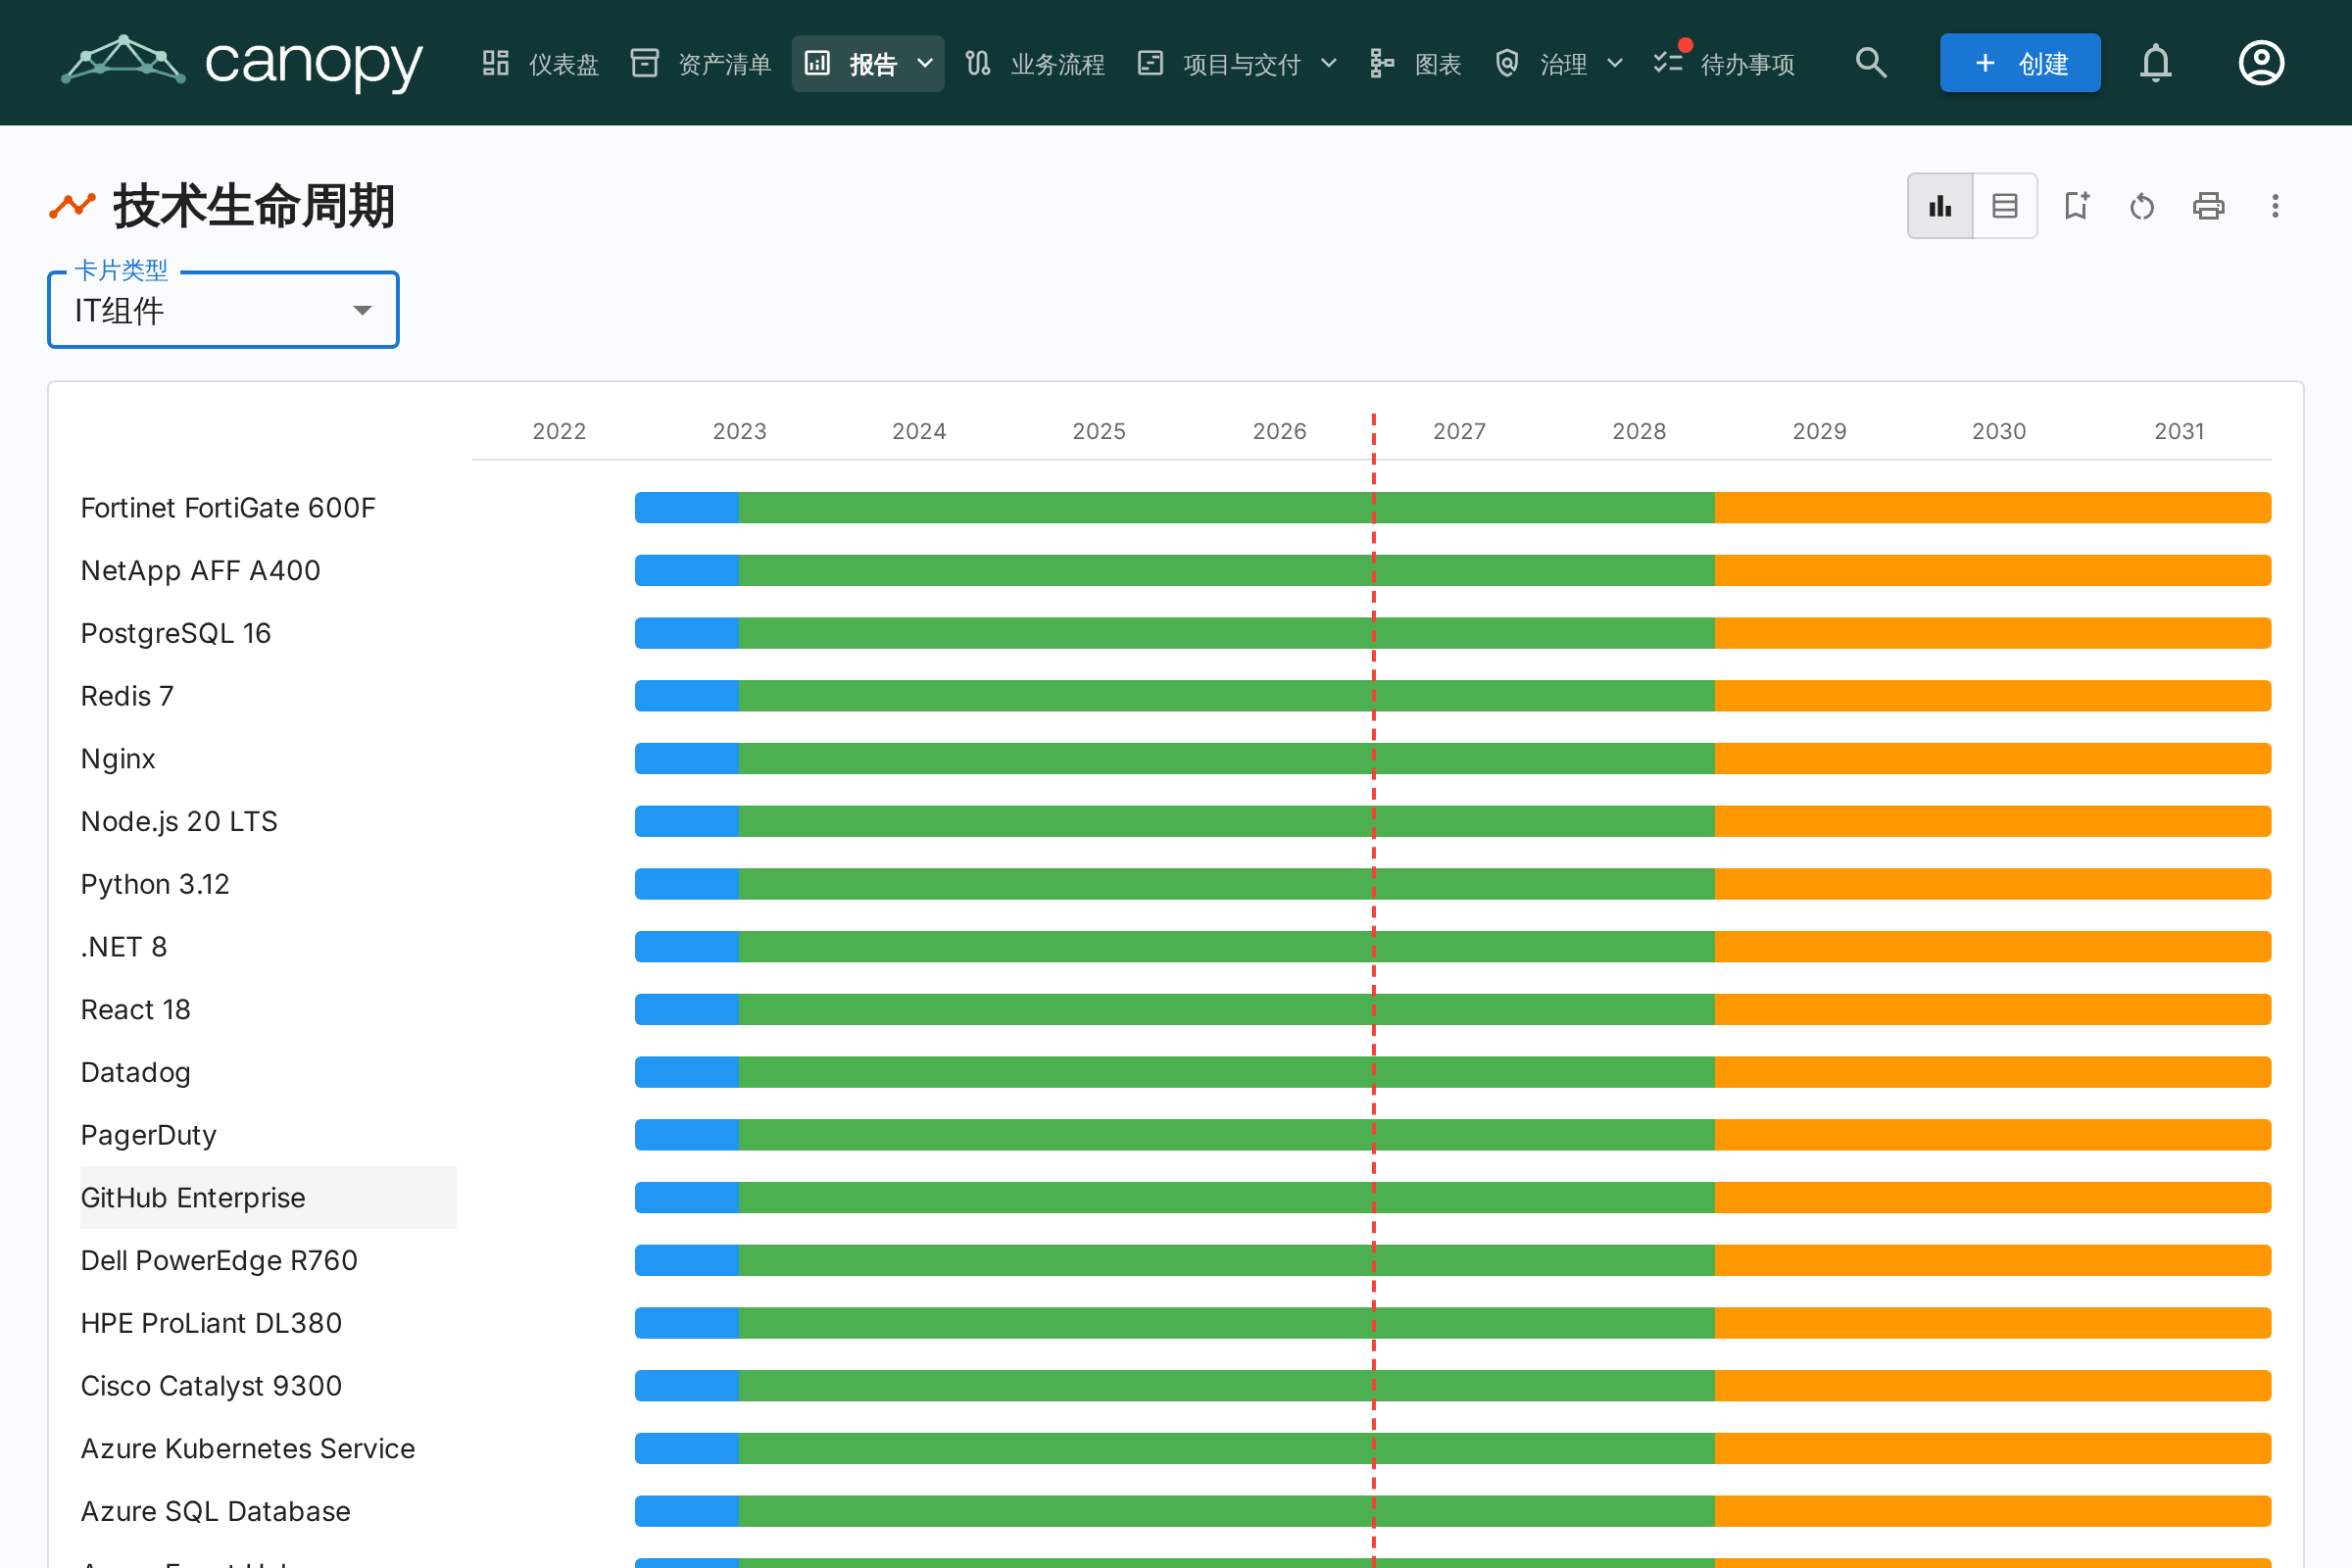Viewport: 2352px width, 1568px height.
Task: Select the Nginx row label
Action: 118,759
